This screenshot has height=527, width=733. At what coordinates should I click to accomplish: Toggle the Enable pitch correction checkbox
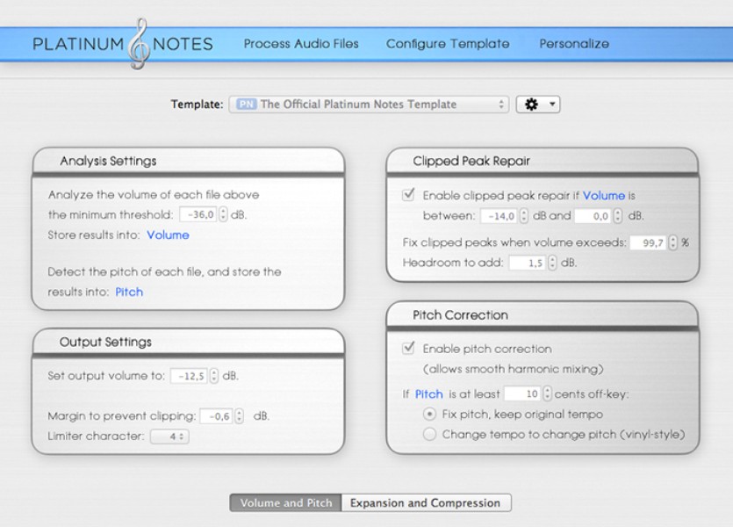coord(408,349)
